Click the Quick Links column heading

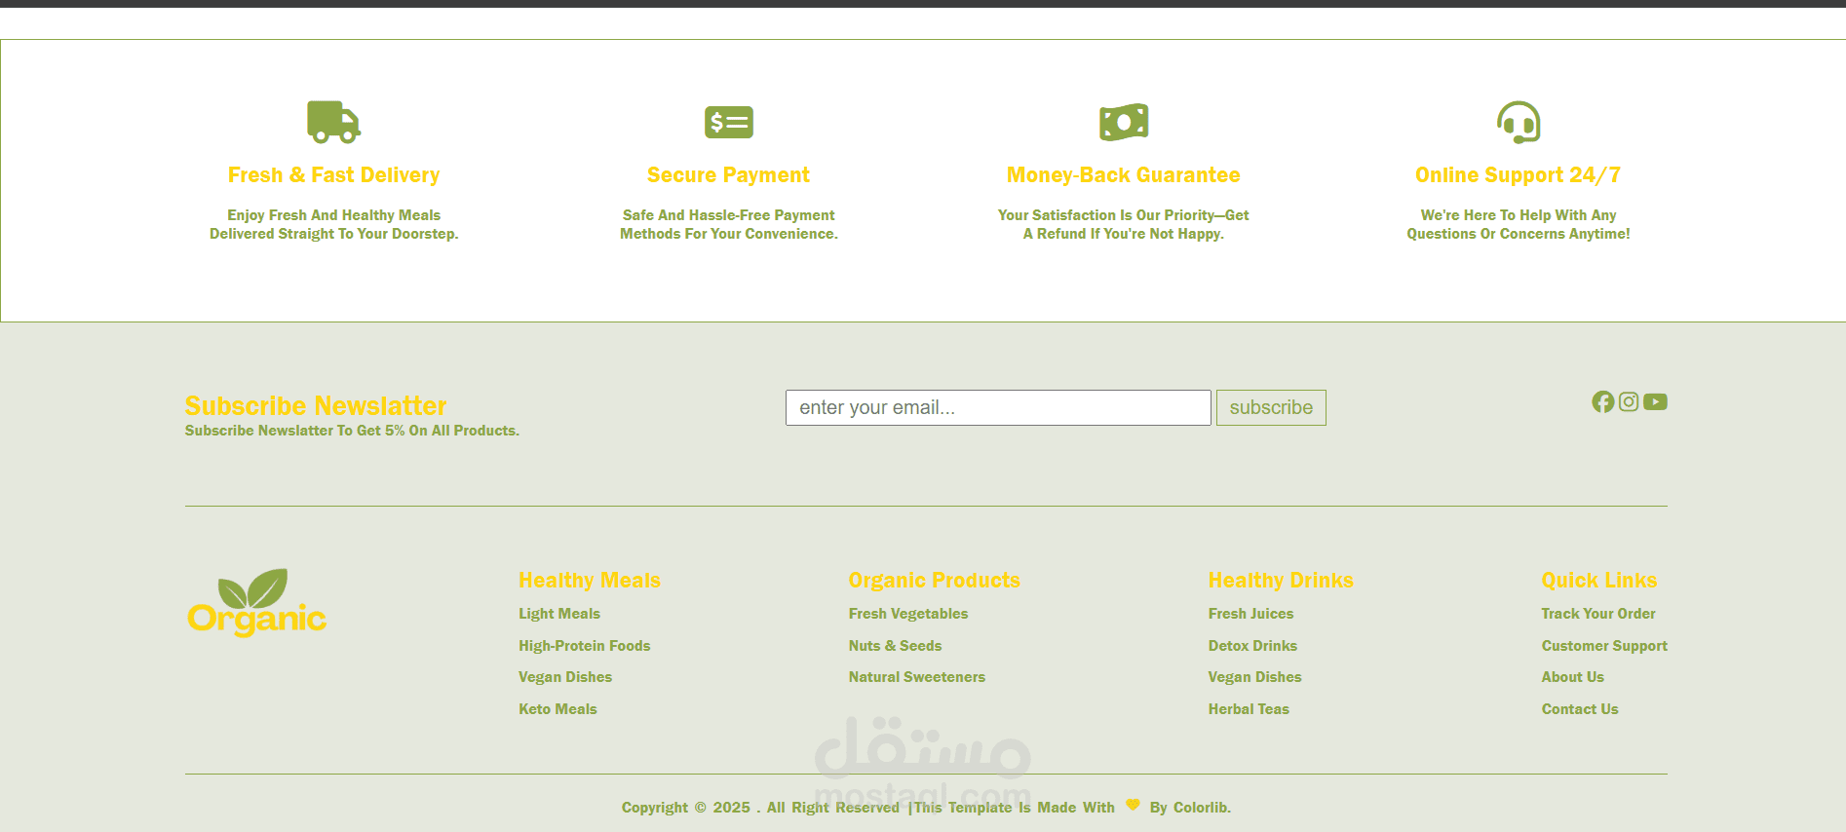(x=1599, y=581)
